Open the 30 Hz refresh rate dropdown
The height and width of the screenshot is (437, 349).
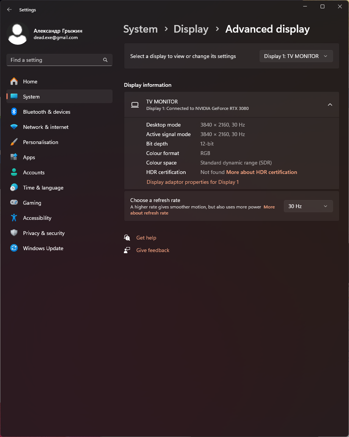pyautogui.click(x=308, y=206)
